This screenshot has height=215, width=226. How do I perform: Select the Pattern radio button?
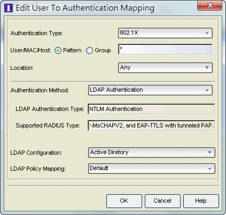coord(58,51)
